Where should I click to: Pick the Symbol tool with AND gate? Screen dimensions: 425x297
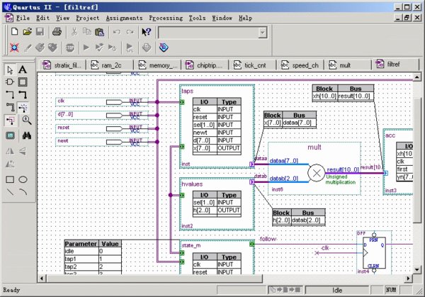[x=10, y=82]
